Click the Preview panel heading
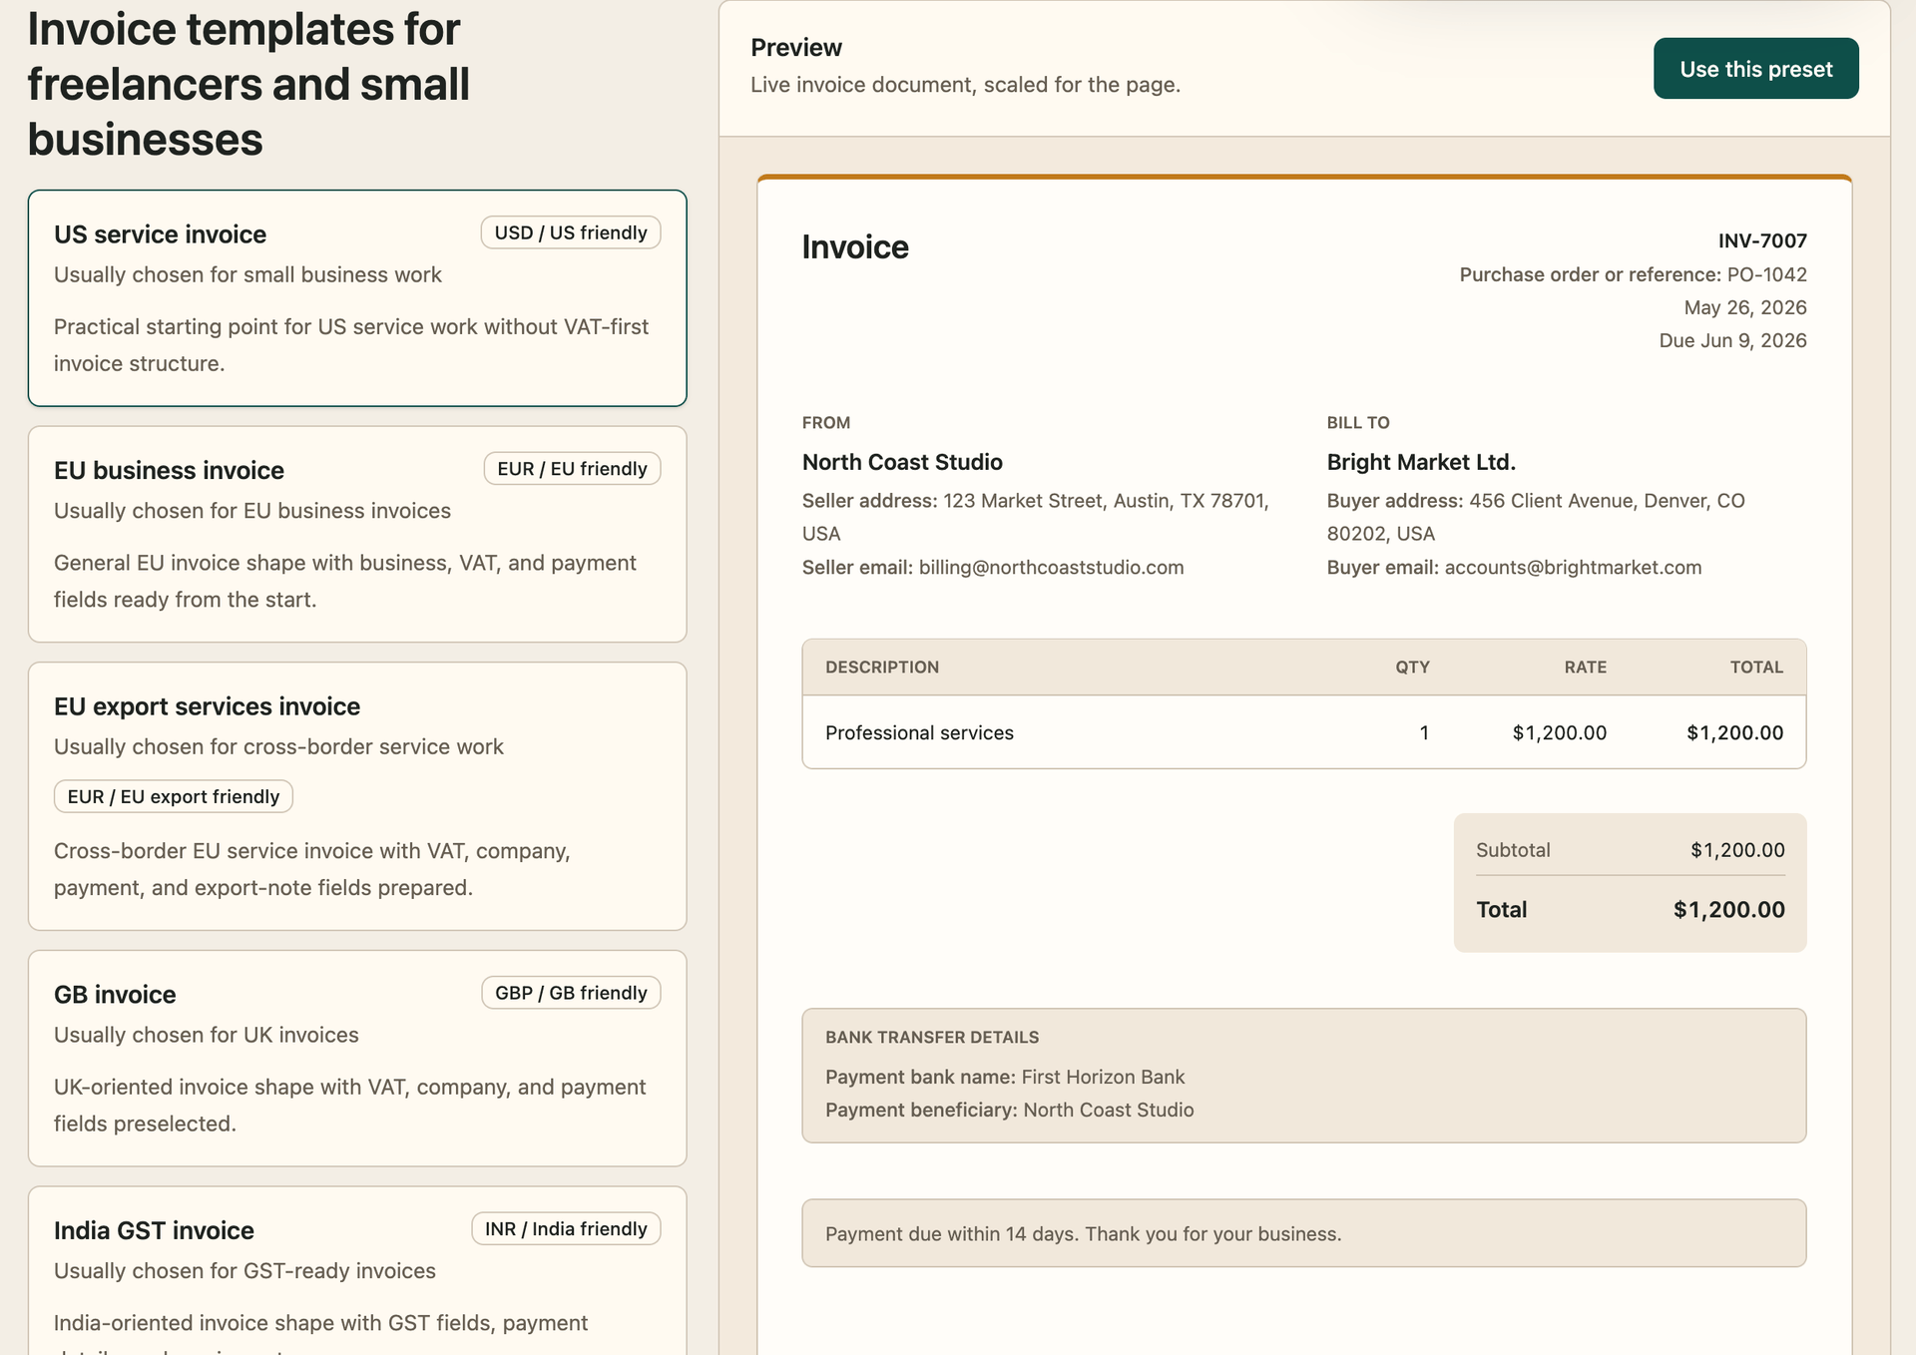This screenshot has width=1916, height=1355. [x=796, y=48]
